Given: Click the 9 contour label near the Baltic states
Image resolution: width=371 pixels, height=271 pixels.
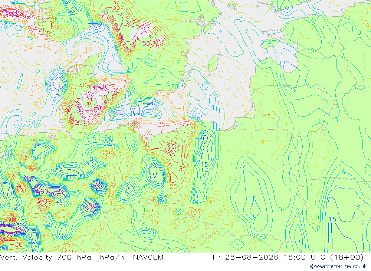Looking at the screenshot, I should (x=295, y=89).
